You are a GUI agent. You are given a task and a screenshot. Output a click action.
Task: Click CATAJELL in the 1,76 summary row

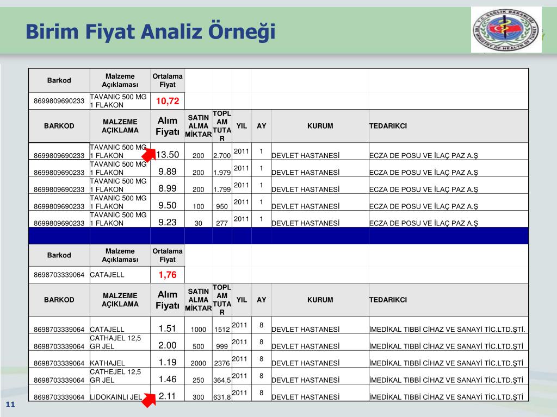click(x=107, y=275)
